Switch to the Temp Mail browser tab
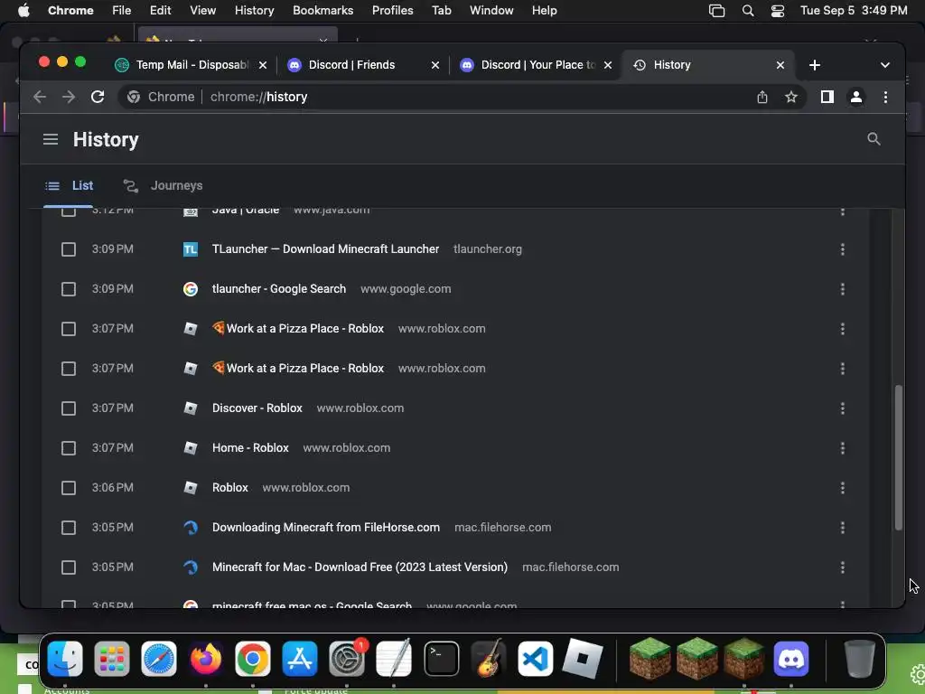 191,65
